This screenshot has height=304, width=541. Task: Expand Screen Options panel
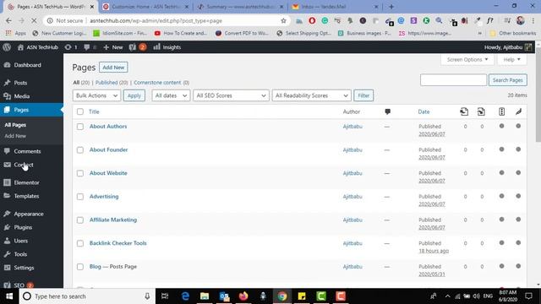(467, 60)
